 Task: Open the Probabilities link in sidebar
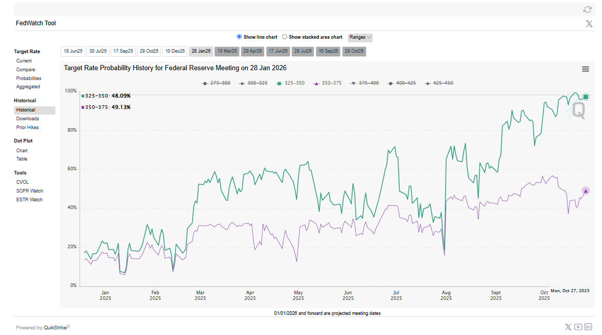[28, 78]
